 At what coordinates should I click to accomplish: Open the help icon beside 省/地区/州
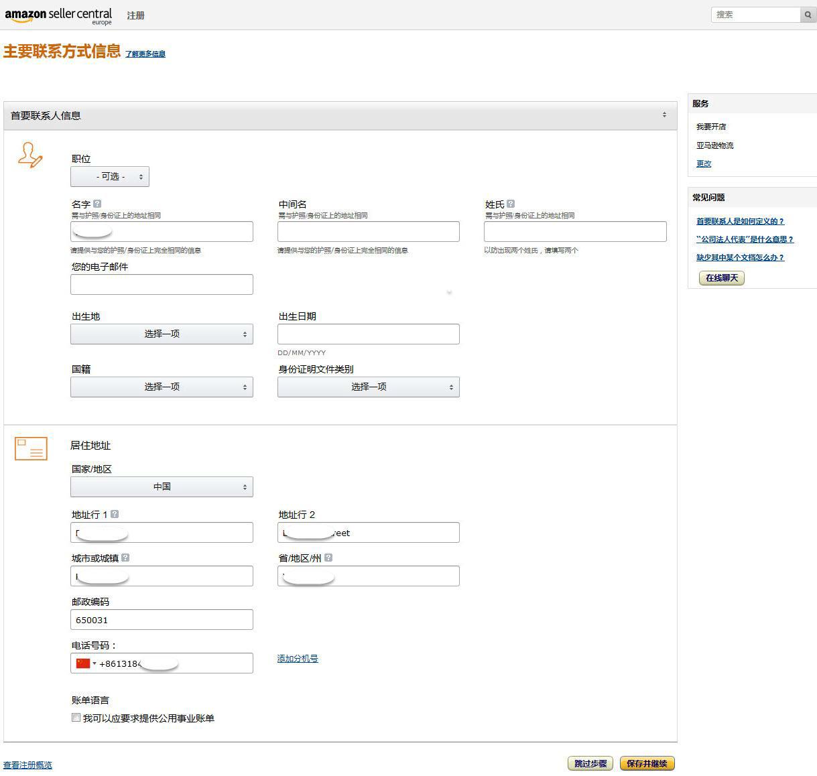(328, 557)
